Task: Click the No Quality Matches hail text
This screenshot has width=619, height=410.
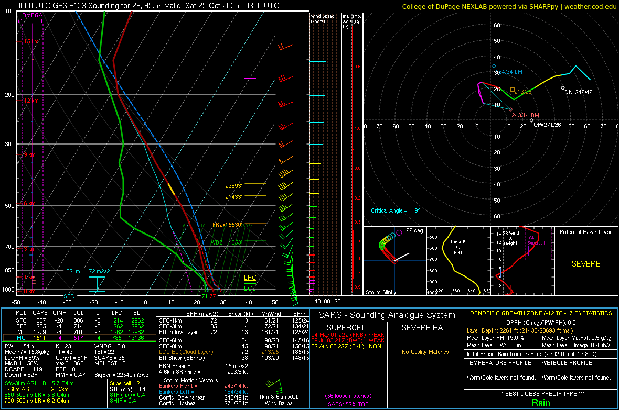Action: 425,352
